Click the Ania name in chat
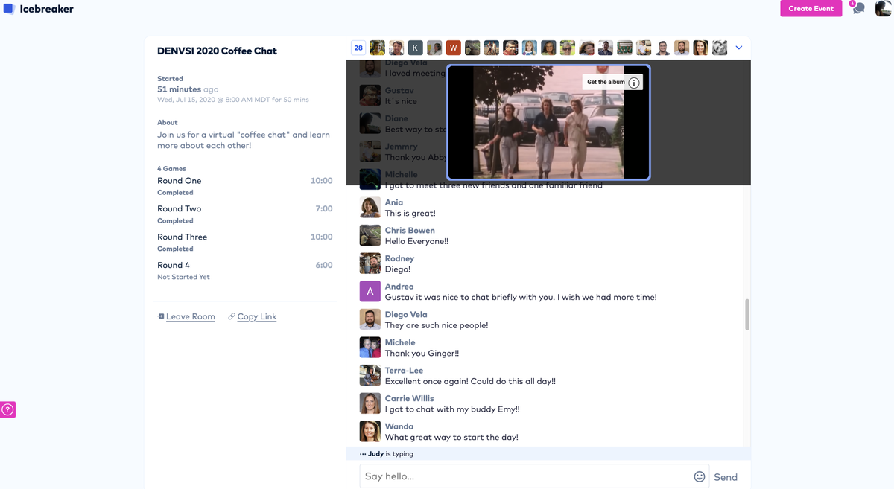The width and height of the screenshot is (894, 489). pyautogui.click(x=394, y=202)
